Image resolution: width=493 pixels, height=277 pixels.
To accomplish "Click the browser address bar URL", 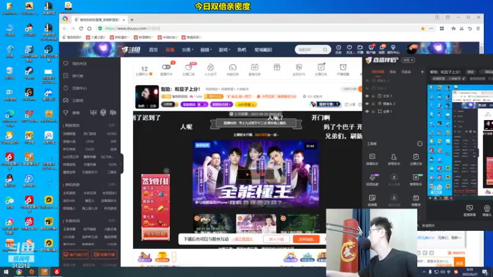I will pyautogui.click(x=132, y=28).
